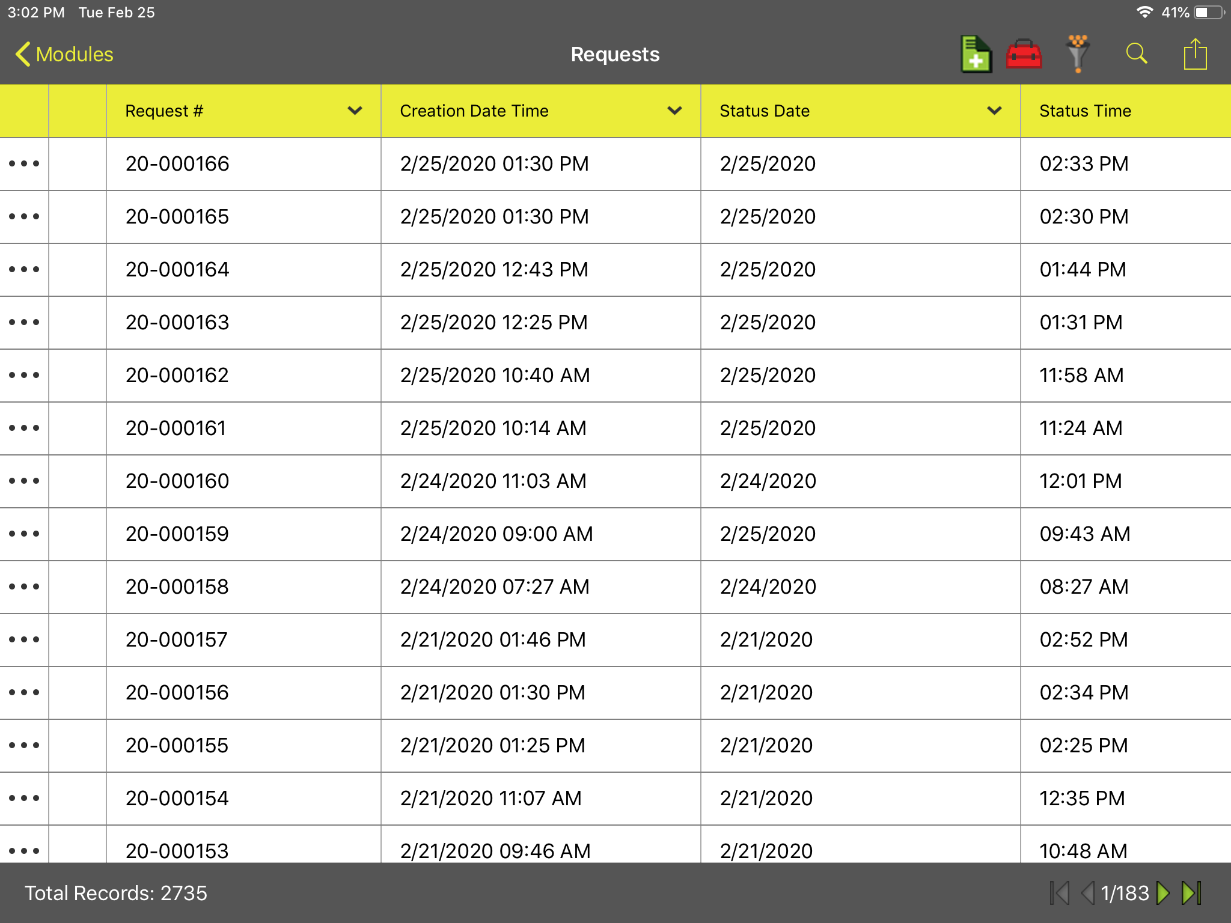The image size is (1231, 923).
Task: Open search for requests
Action: pos(1136,53)
